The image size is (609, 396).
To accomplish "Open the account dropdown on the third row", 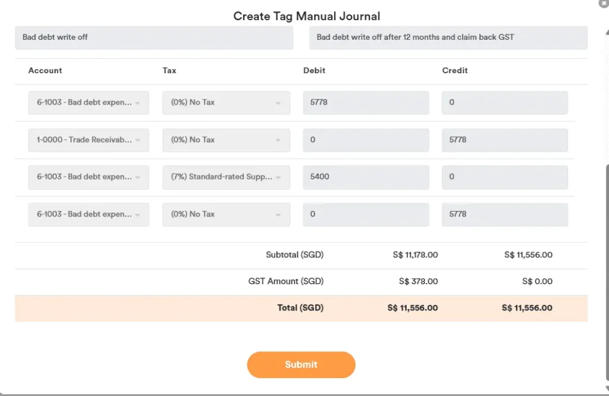I will pos(88,177).
